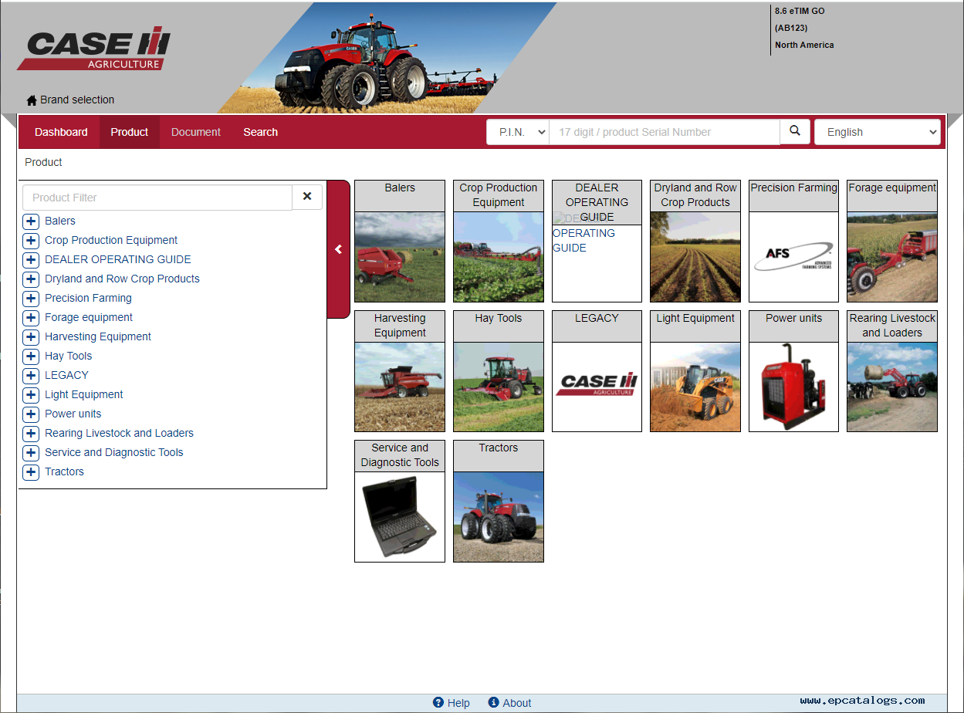This screenshot has width=964, height=713.
Task: Click the Brand selection link
Action: (77, 100)
